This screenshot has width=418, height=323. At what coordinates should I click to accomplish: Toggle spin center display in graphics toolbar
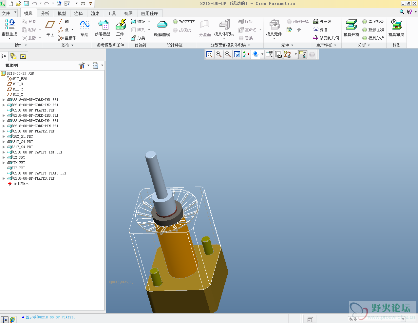[x=246, y=54]
